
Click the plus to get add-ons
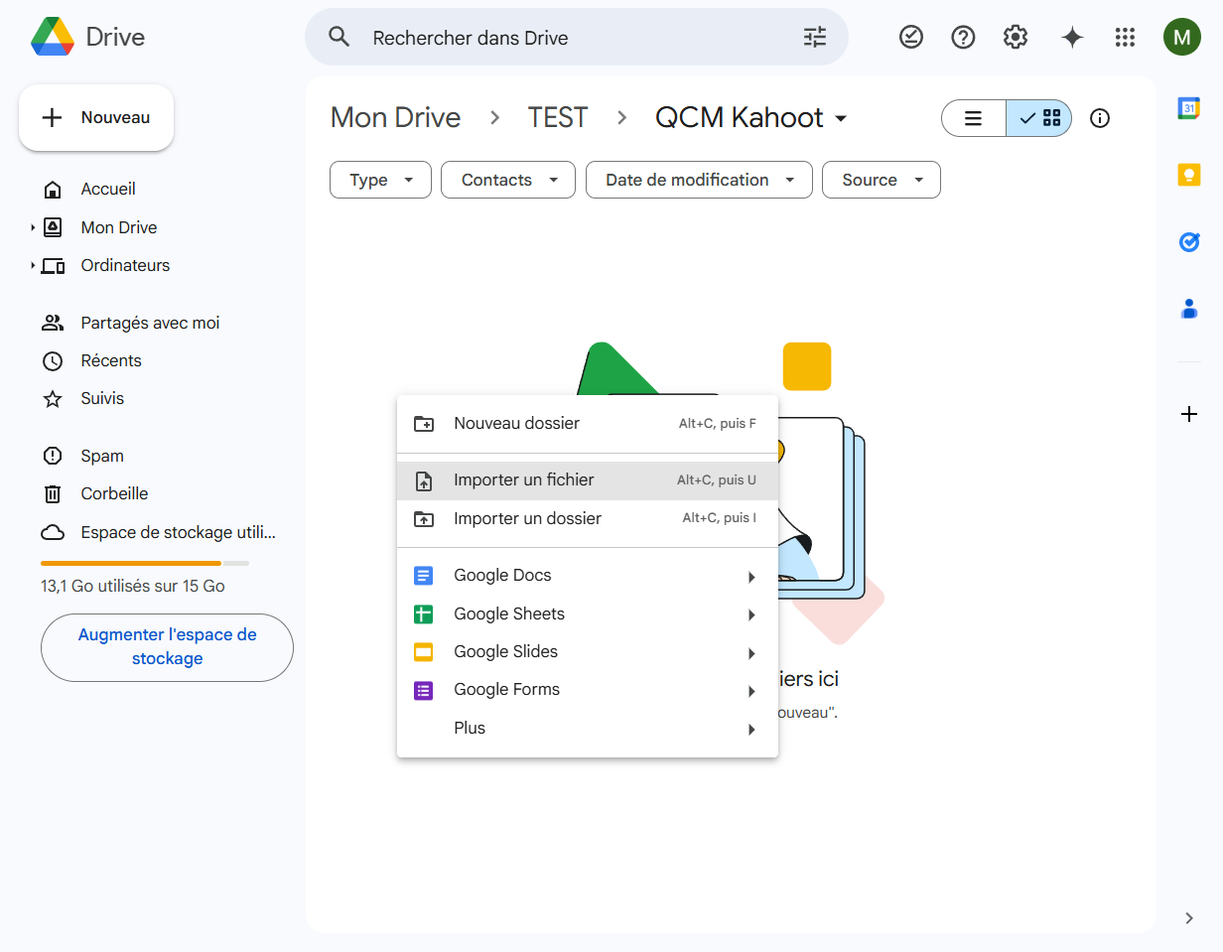pos(1189,414)
